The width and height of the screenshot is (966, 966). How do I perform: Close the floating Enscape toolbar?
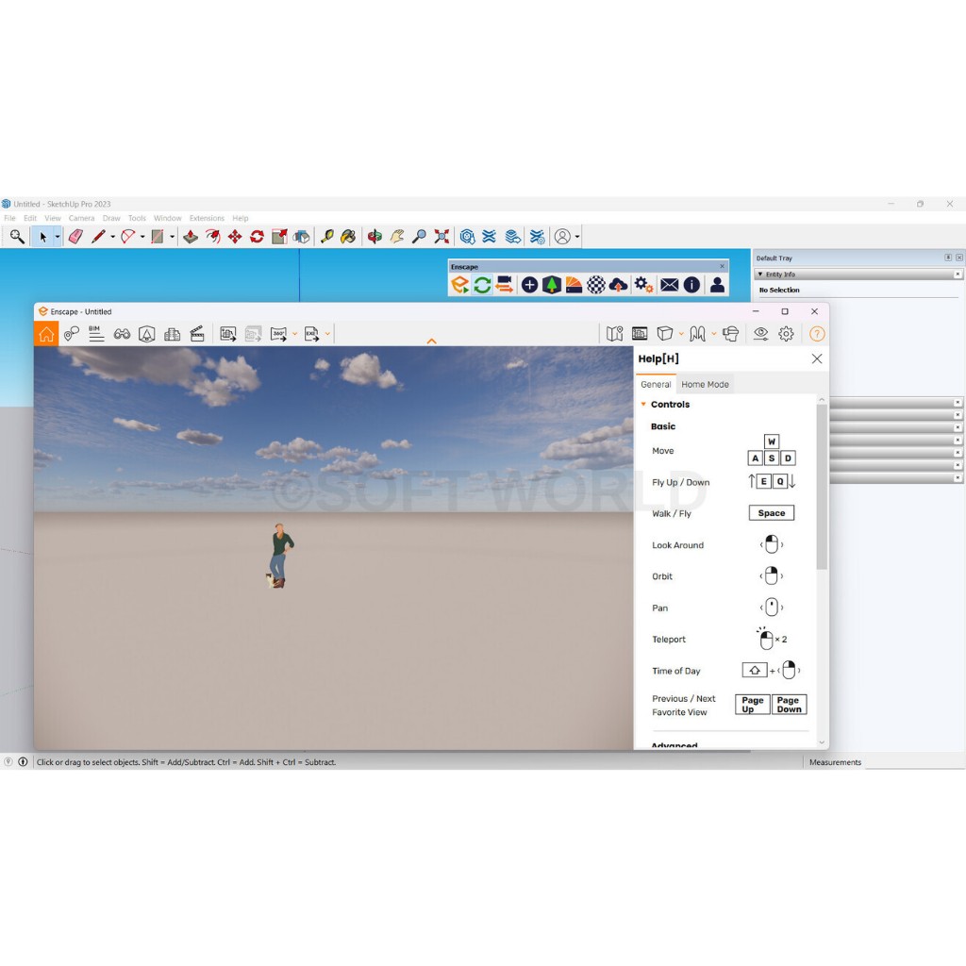point(722,266)
